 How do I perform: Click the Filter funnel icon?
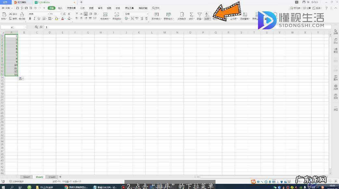200,15
